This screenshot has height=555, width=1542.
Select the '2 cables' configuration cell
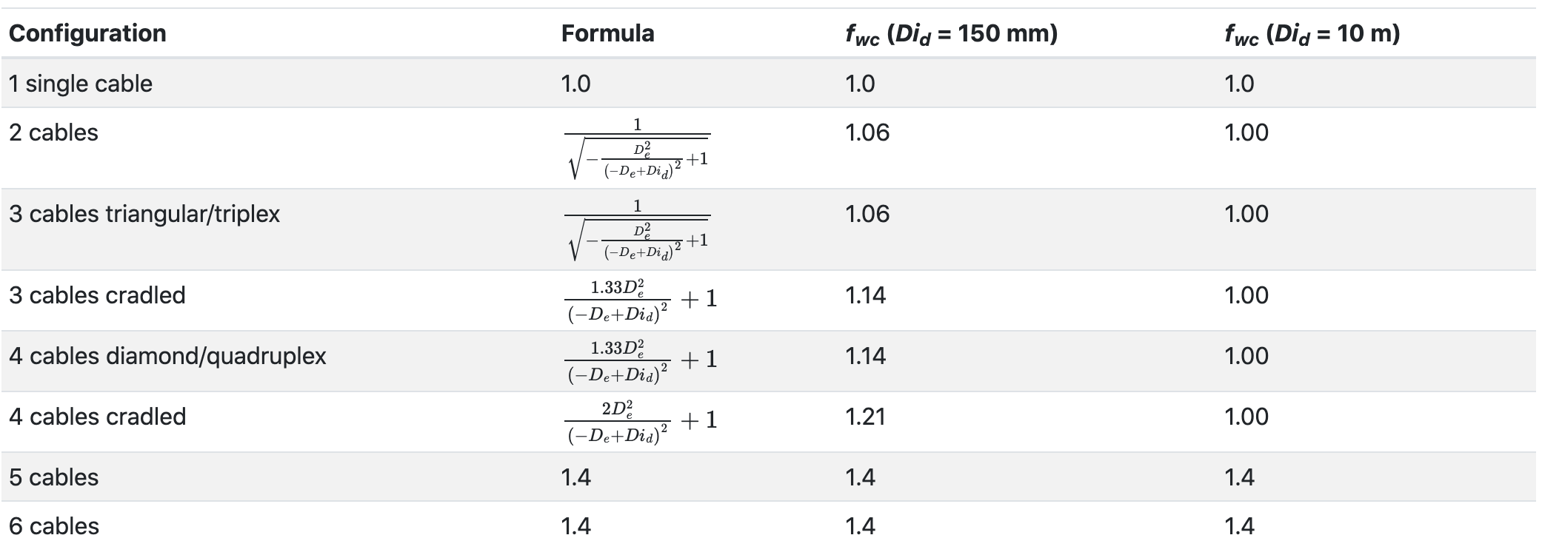53,132
